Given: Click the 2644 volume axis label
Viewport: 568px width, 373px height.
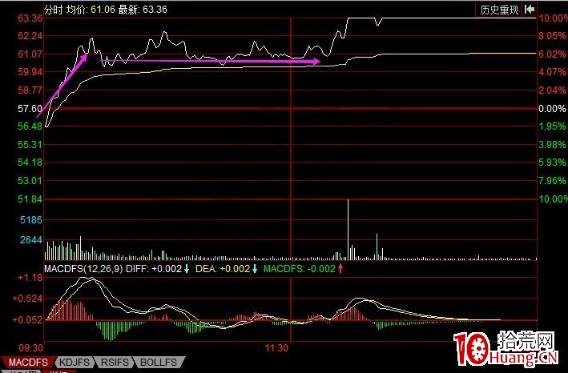Looking at the screenshot, I should 31,239.
